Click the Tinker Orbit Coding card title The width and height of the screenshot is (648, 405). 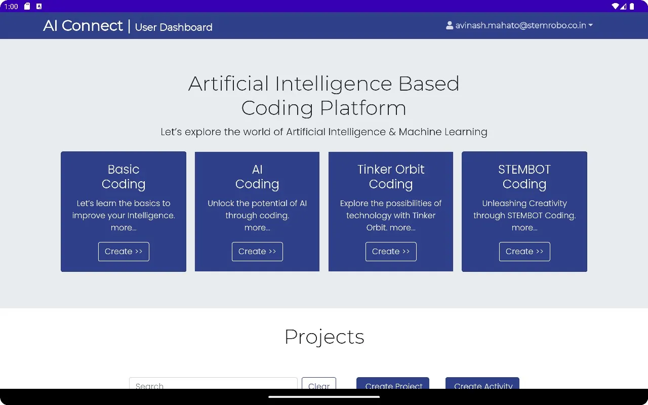click(x=391, y=177)
